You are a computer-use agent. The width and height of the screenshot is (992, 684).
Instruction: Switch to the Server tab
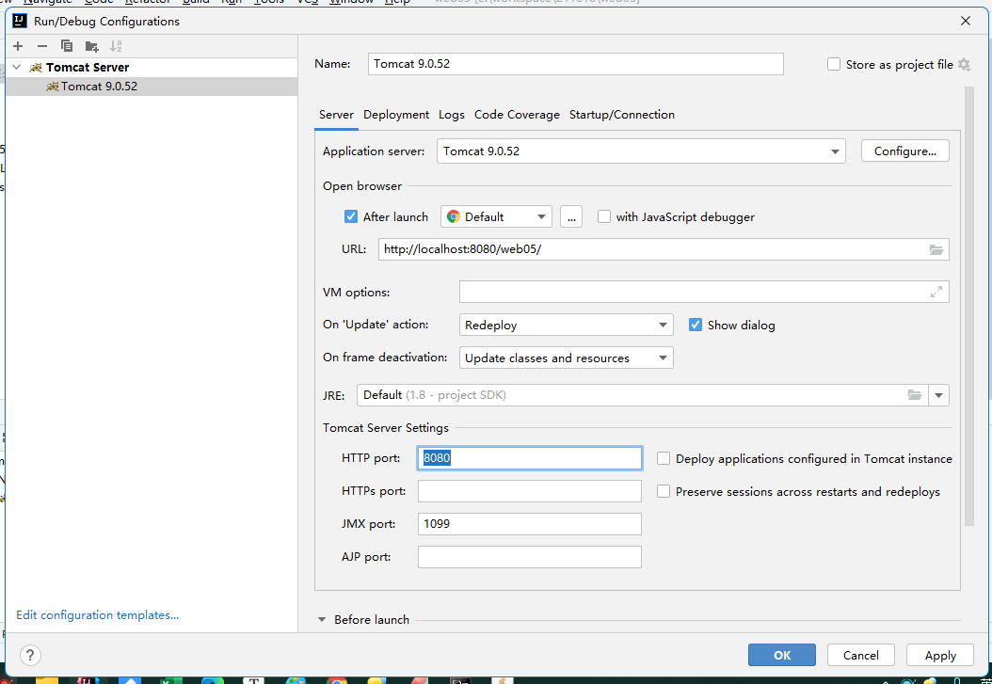coord(336,115)
